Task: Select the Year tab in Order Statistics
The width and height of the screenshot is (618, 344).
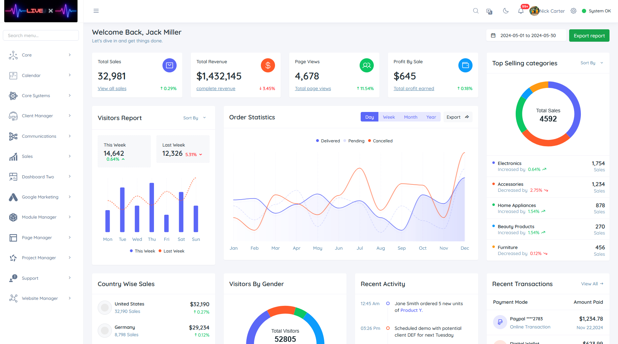Action: tap(431, 117)
